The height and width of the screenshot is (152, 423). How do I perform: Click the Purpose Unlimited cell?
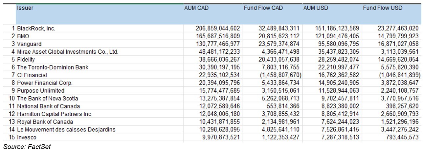click(100, 91)
